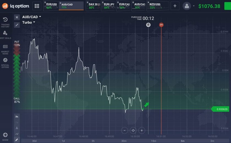The height and width of the screenshot is (143, 231).
Task: Set chart timescale to 2m
Action: (x=212, y=141)
